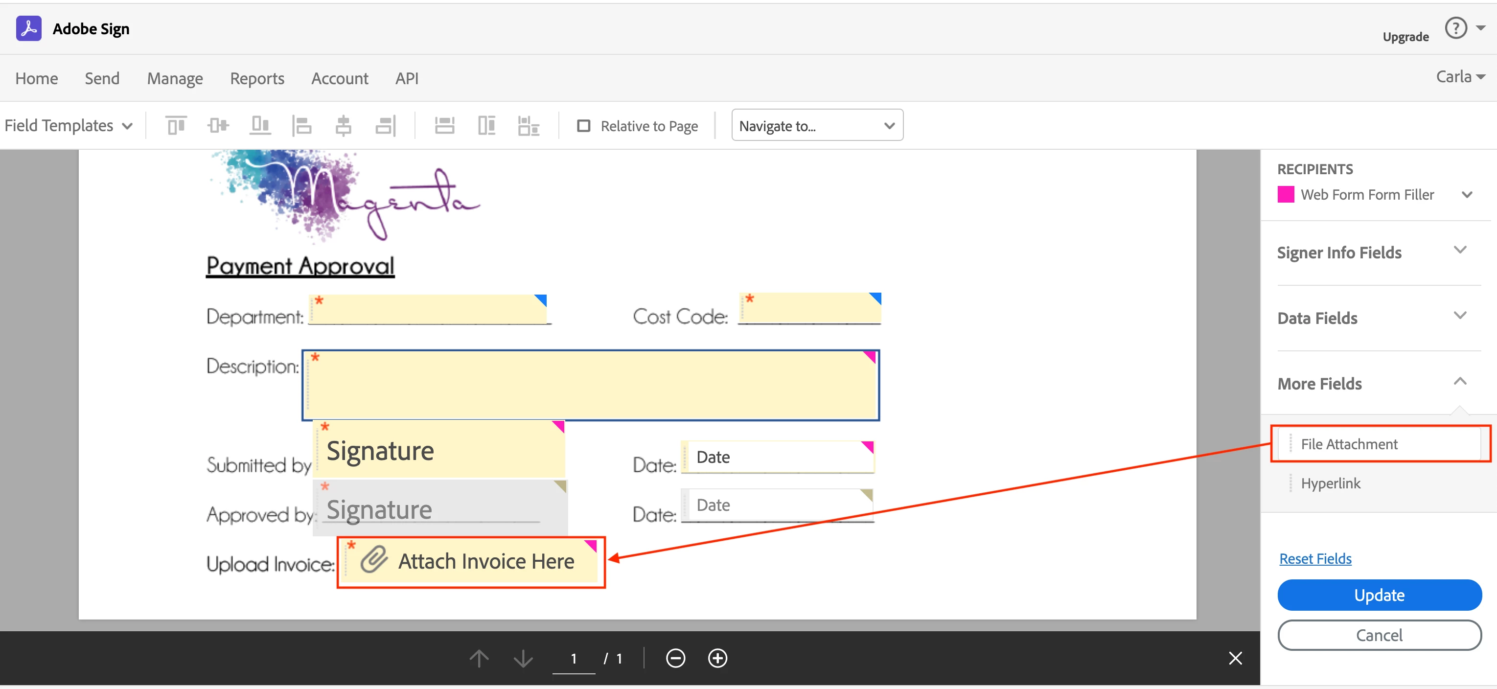The image size is (1497, 689).
Task: Go to the Reports tab
Action: tap(257, 78)
